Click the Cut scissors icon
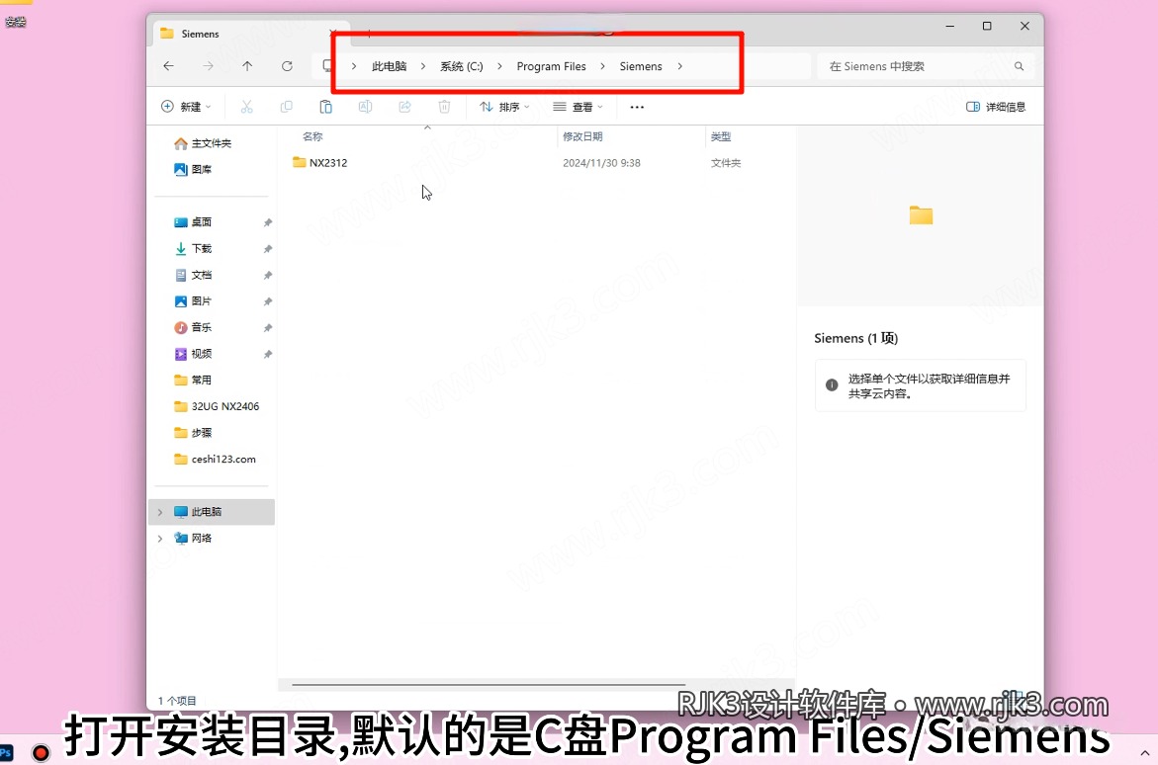This screenshot has height=765, width=1158. [246, 107]
